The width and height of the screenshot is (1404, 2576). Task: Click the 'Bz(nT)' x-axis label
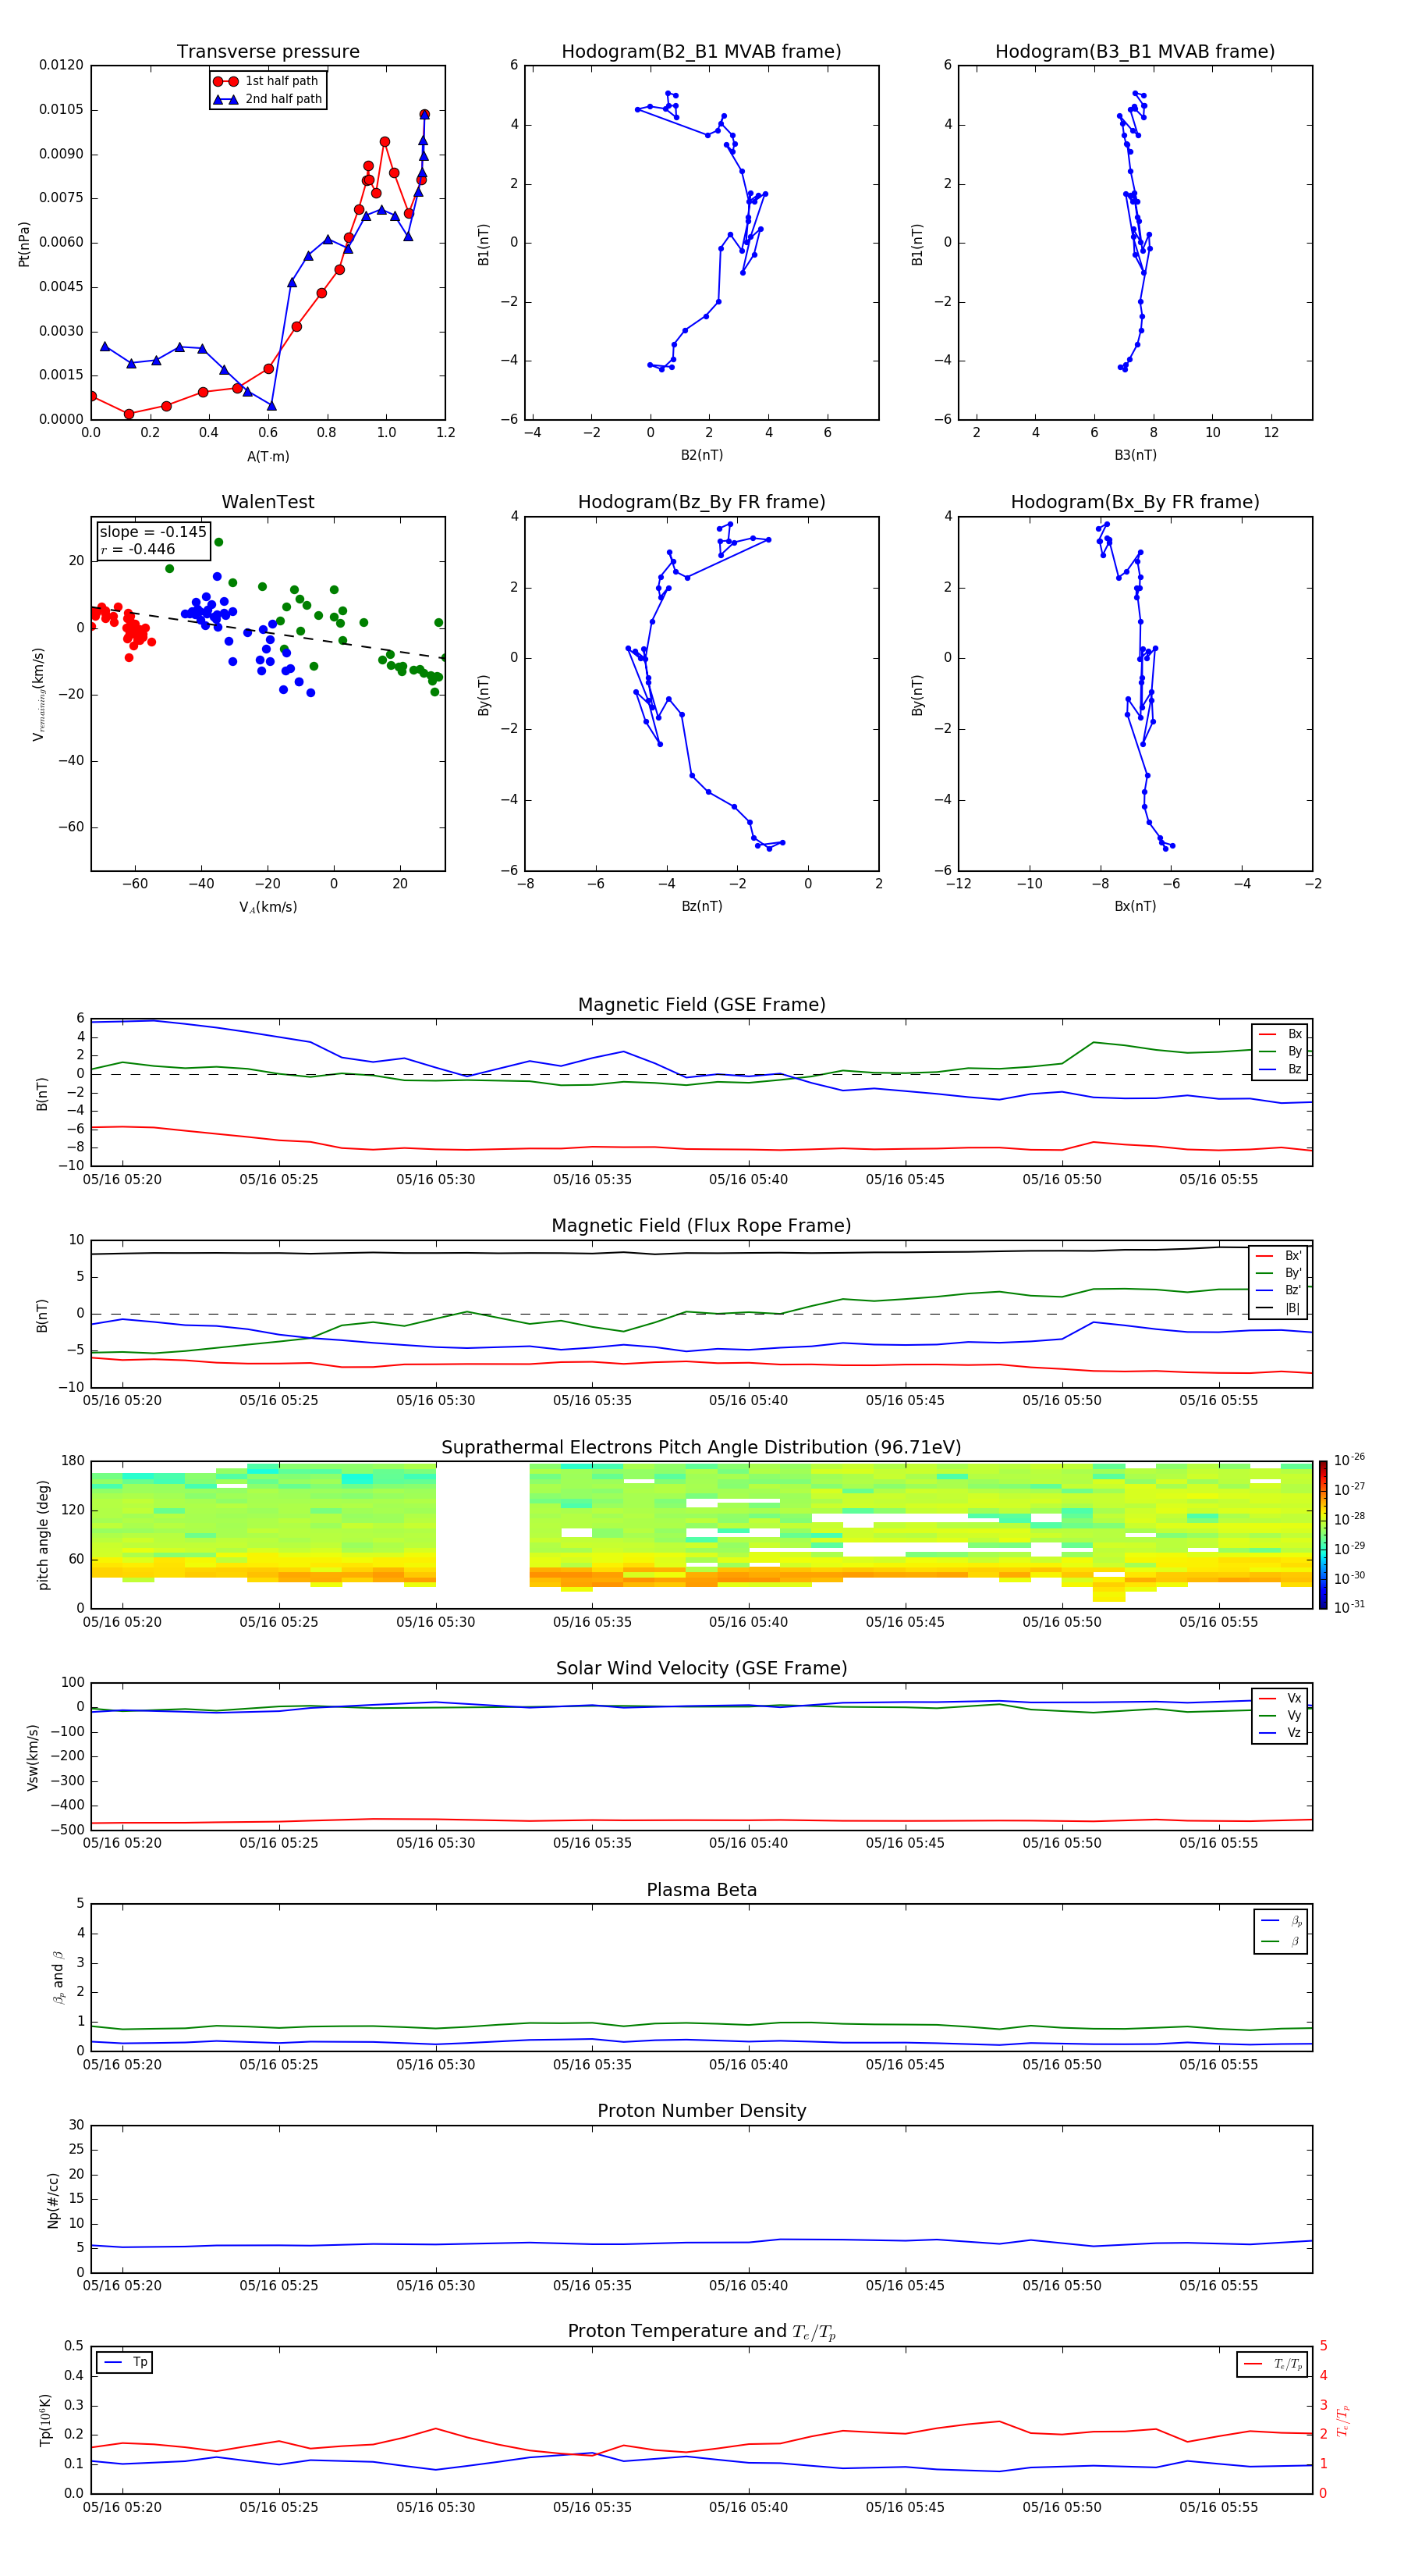coord(701,907)
